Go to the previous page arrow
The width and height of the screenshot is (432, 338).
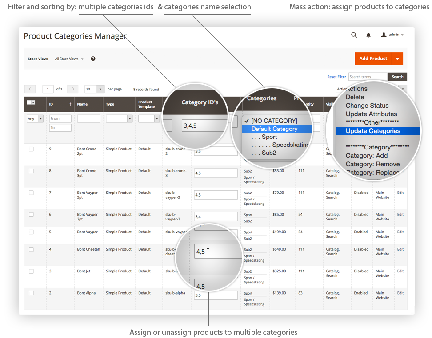point(30,89)
